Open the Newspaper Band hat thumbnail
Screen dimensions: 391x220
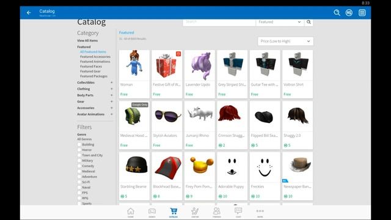pyautogui.click(x=298, y=167)
